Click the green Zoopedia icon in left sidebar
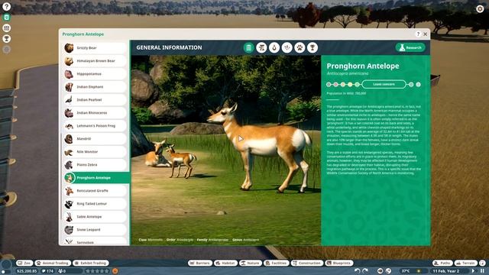This screenshot has height=275, width=489. pos(6,18)
